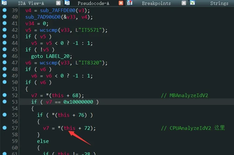Close the Breakpoints tab
234x155 pixels.
point(184,3)
